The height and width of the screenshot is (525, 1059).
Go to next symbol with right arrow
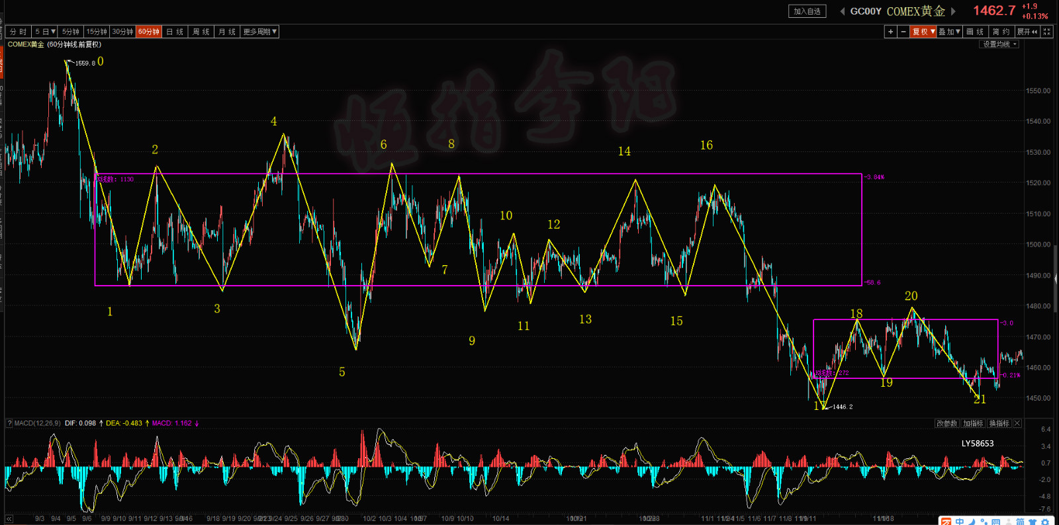(x=953, y=11)
